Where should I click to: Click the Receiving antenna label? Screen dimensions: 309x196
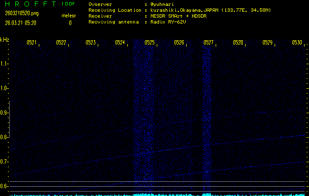coord(113,22)
